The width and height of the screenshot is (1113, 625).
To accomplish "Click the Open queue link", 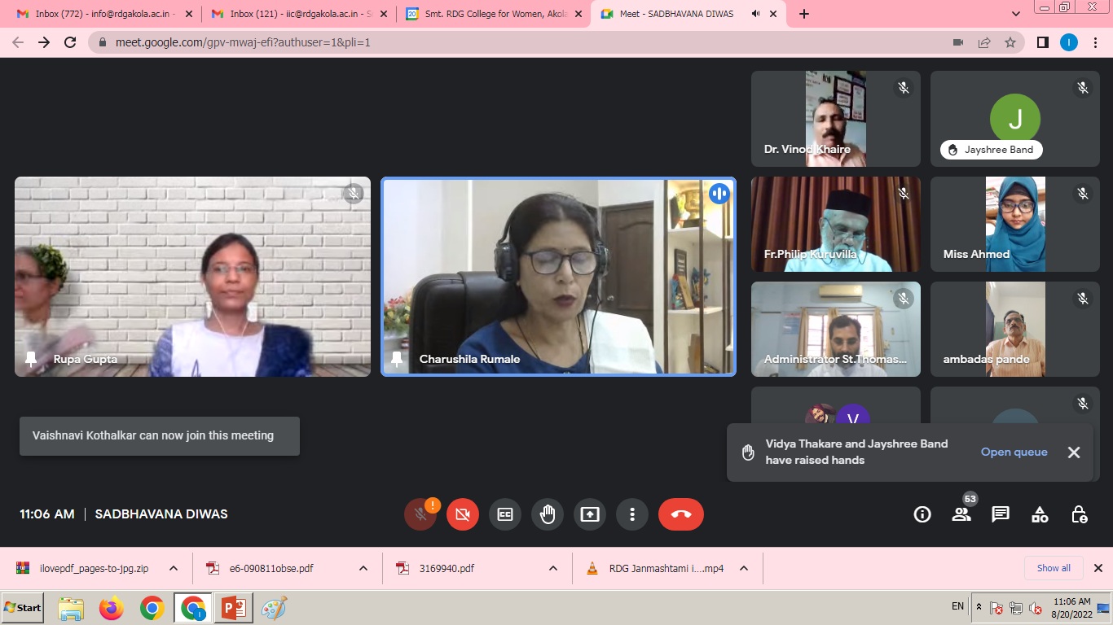I will (x=1014, y=452).
